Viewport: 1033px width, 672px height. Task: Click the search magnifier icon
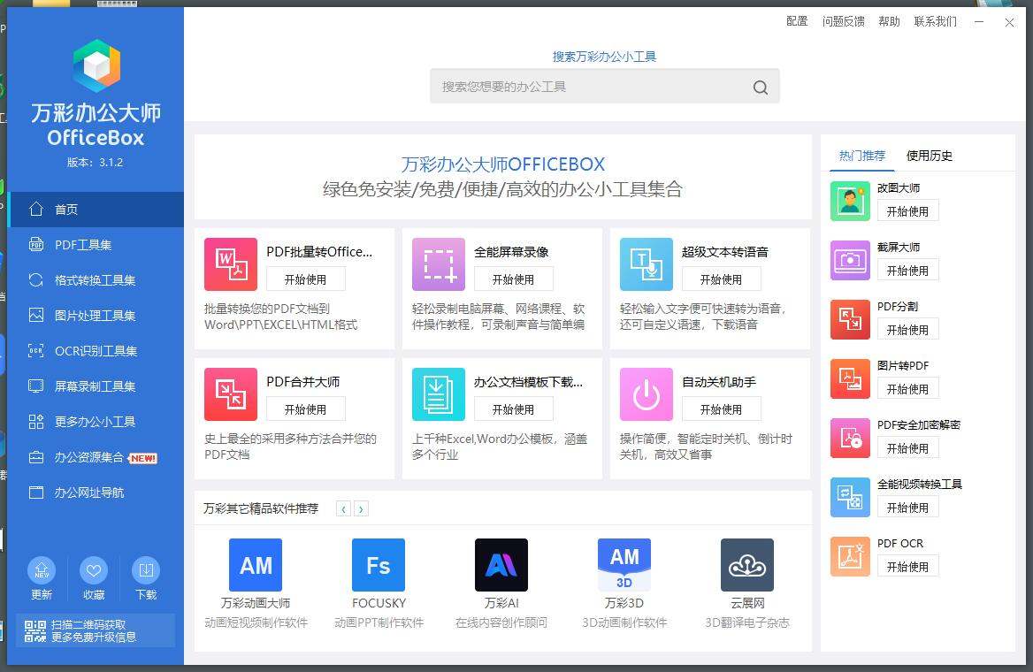pyautogui.click(x=761, y=87)
